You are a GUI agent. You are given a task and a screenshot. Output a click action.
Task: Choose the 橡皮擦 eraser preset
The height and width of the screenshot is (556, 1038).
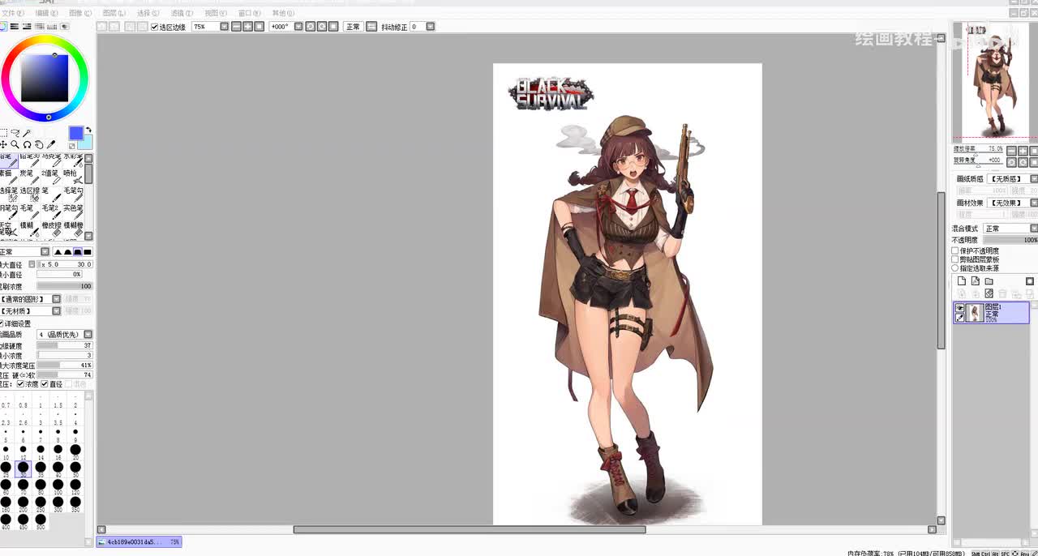52,230
